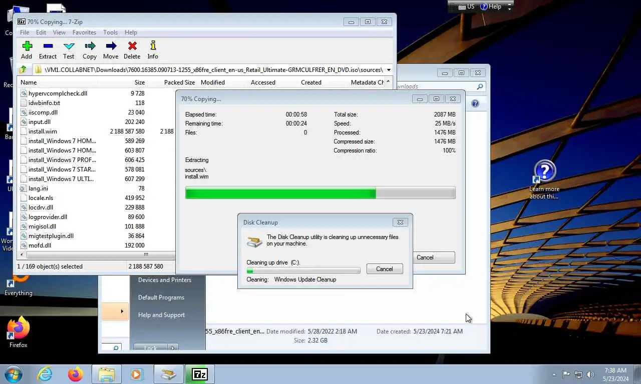Open the Favorites menu in 7-Zip
641x384 pixels.
(84, 32)
